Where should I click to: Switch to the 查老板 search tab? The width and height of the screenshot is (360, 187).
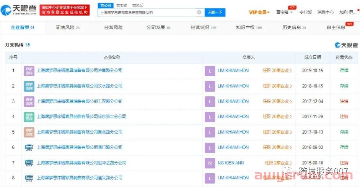(x=121, y=5)
